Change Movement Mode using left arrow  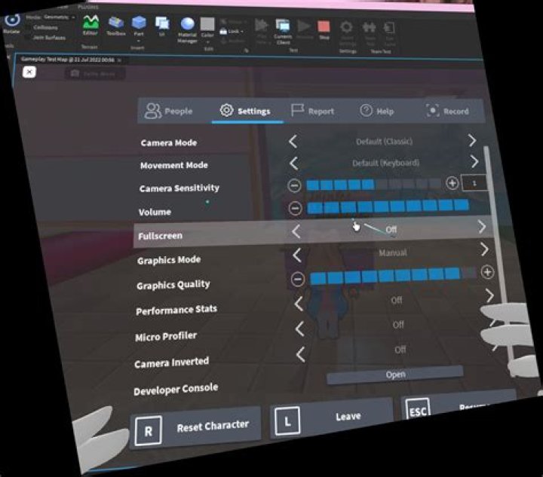point(293,163)
